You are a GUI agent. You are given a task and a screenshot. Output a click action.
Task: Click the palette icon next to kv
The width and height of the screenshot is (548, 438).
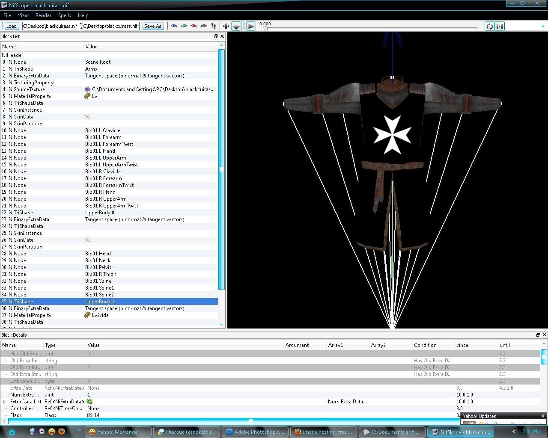(87, 96)
